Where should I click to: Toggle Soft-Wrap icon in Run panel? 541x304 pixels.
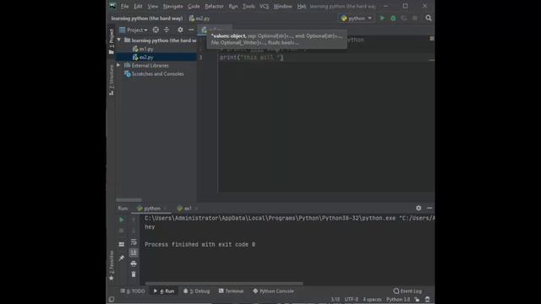[134, 242]
